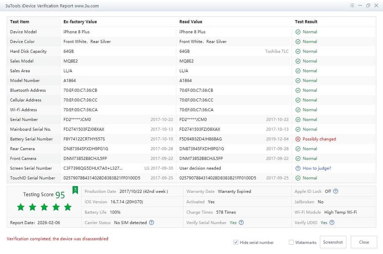Viewport: 383px width, 254px height.
Task: Click the Activated Yes value
Action: [211, 202]
